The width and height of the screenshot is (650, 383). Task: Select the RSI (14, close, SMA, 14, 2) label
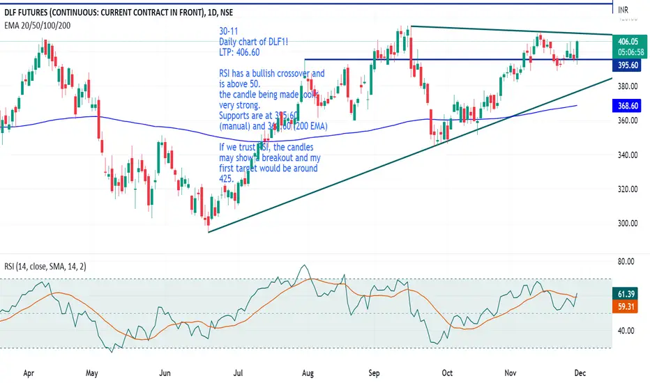click(x=45, y=267)
